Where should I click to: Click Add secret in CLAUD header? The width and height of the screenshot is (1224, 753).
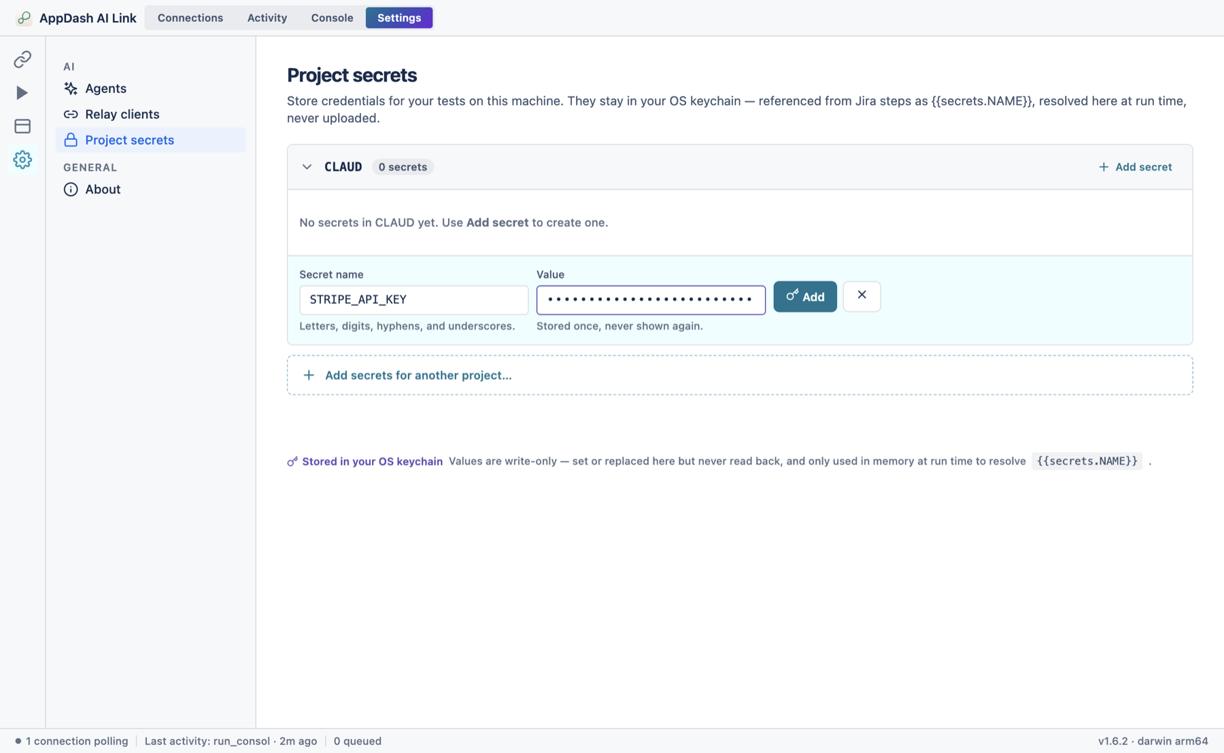pyautogui.click(x=1135, y=167)
